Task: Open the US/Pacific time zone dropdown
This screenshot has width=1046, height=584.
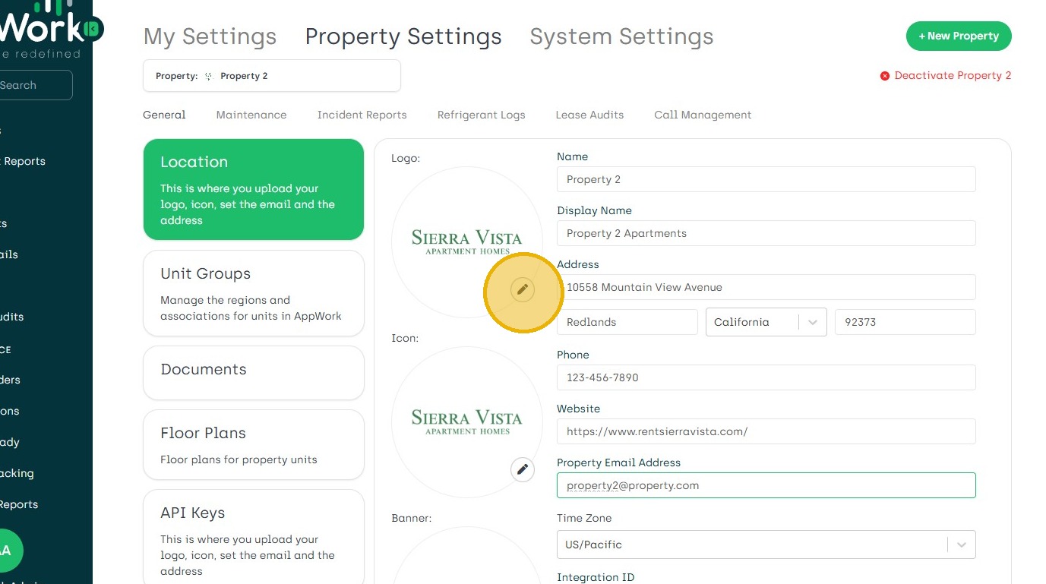Action: coord(961,545)
